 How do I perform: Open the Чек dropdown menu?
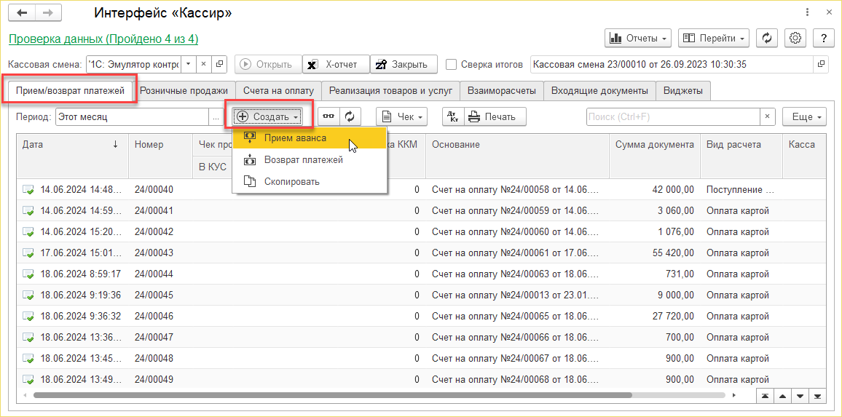tap(401, 116)
